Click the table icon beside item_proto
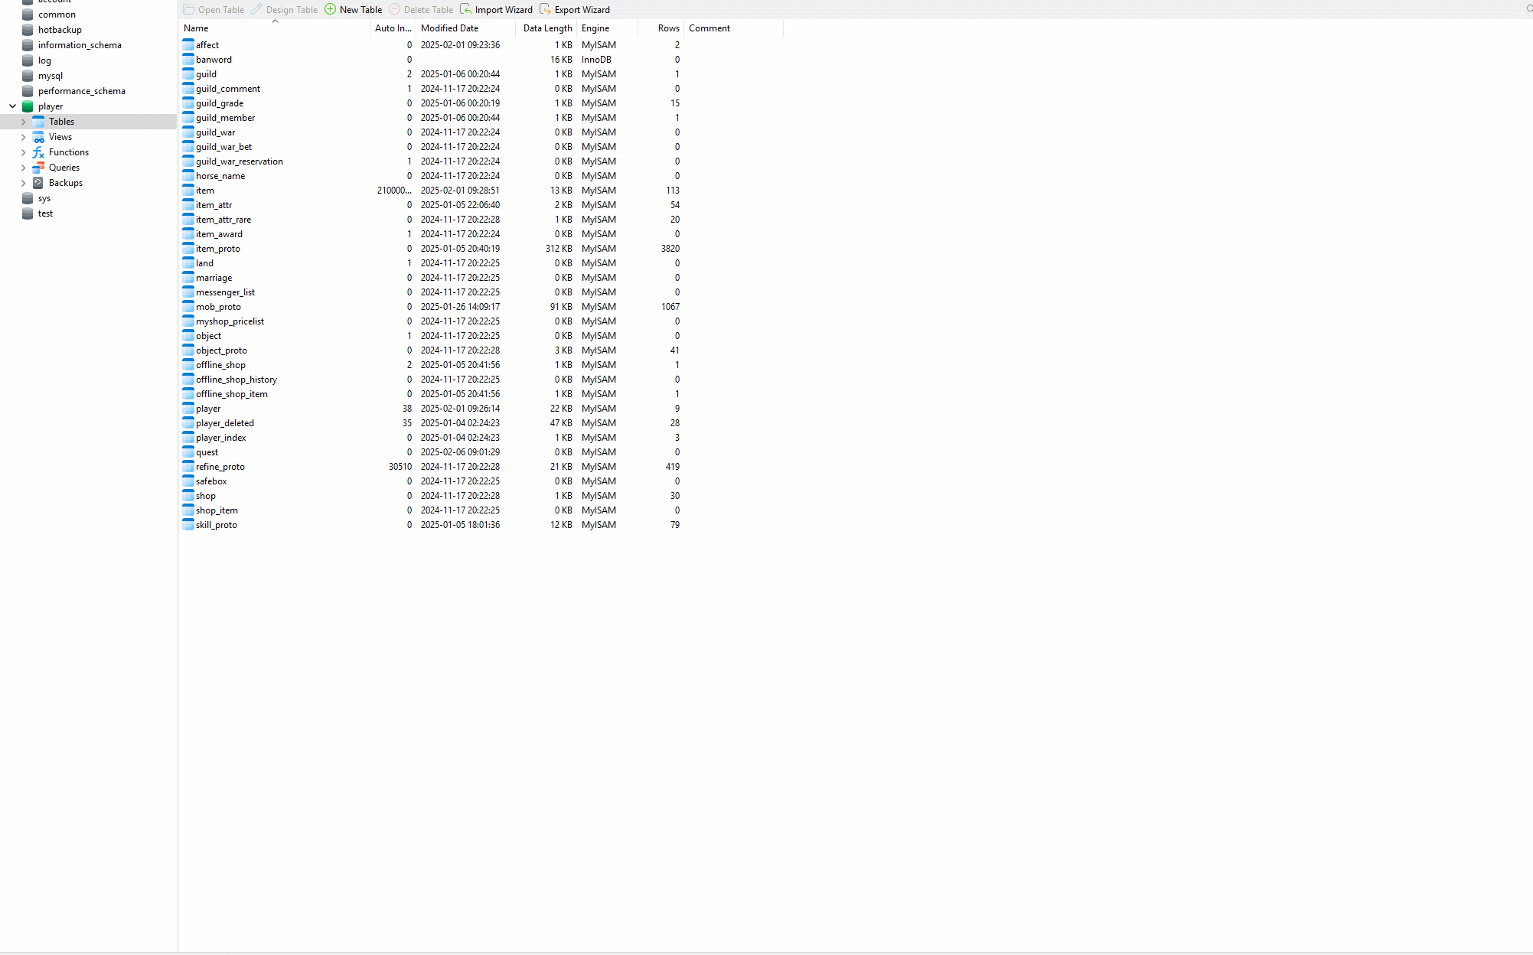The height and width of the screenshot is (955, 1533). point(188,248)
